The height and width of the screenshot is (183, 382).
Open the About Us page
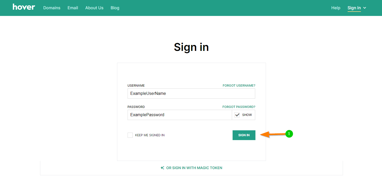point(94,8)
